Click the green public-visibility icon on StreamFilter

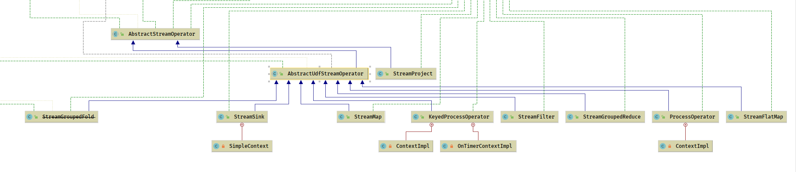[512, 117]
